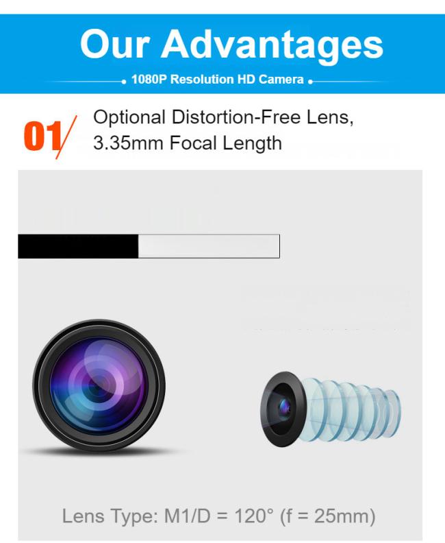Image resolution: width=445 pixels, height=543 pixels.
Task: Select the 3.35mm Focal Length text
Action: [x=188, y=143]
